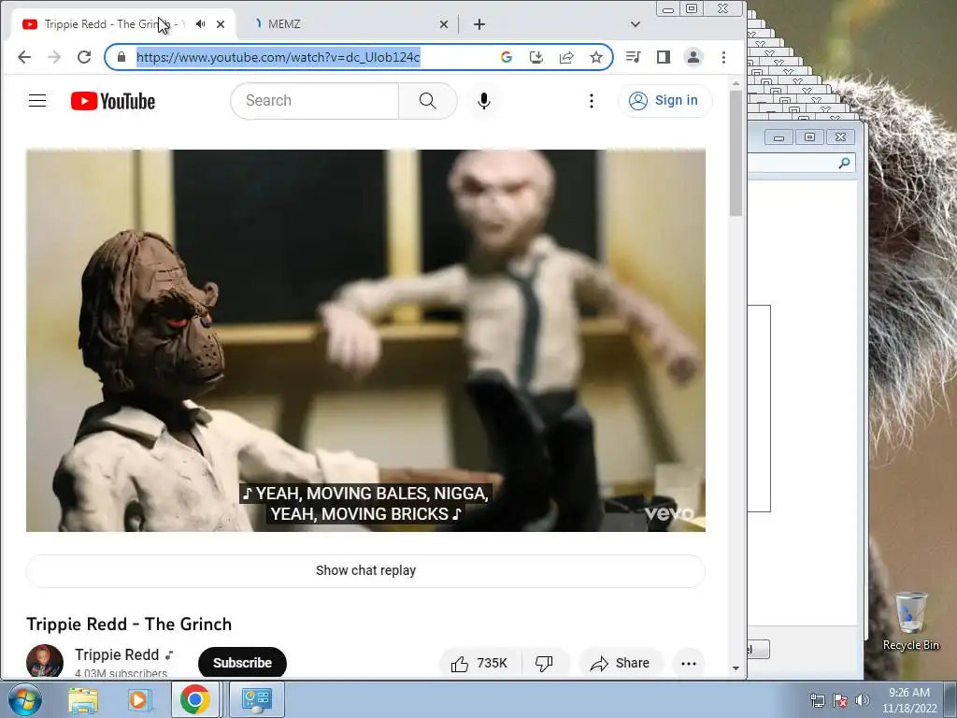Click the URL in the address bar
The image size is (957, 718).
click(x=278, y=57)
